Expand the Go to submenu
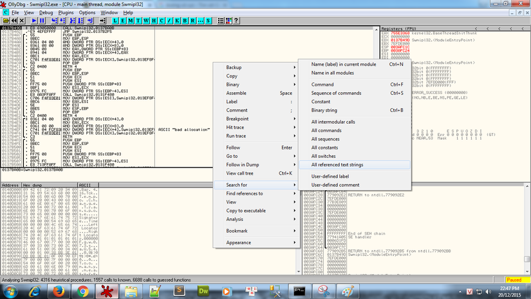This screenshot has height=299, width=531. (x=256, y=156)
